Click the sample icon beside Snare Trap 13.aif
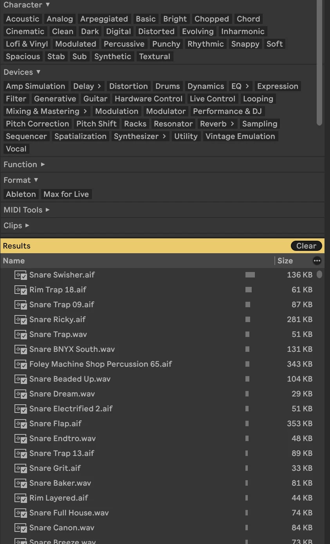Screen dimensions: 330x544 coord(20,453)
